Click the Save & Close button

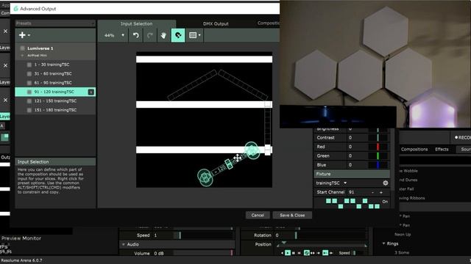click(292, 215)
